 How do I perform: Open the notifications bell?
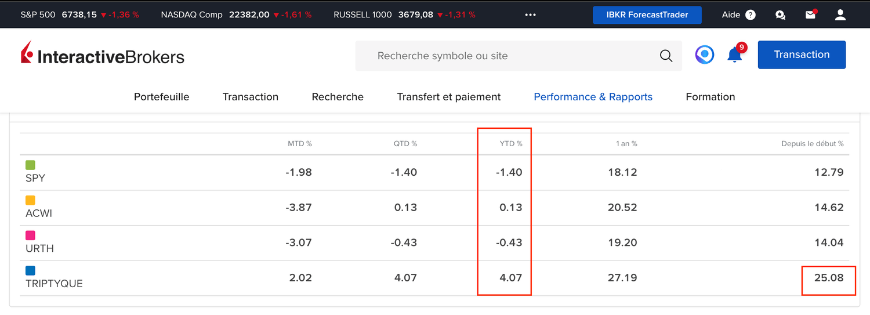point(735,55)
